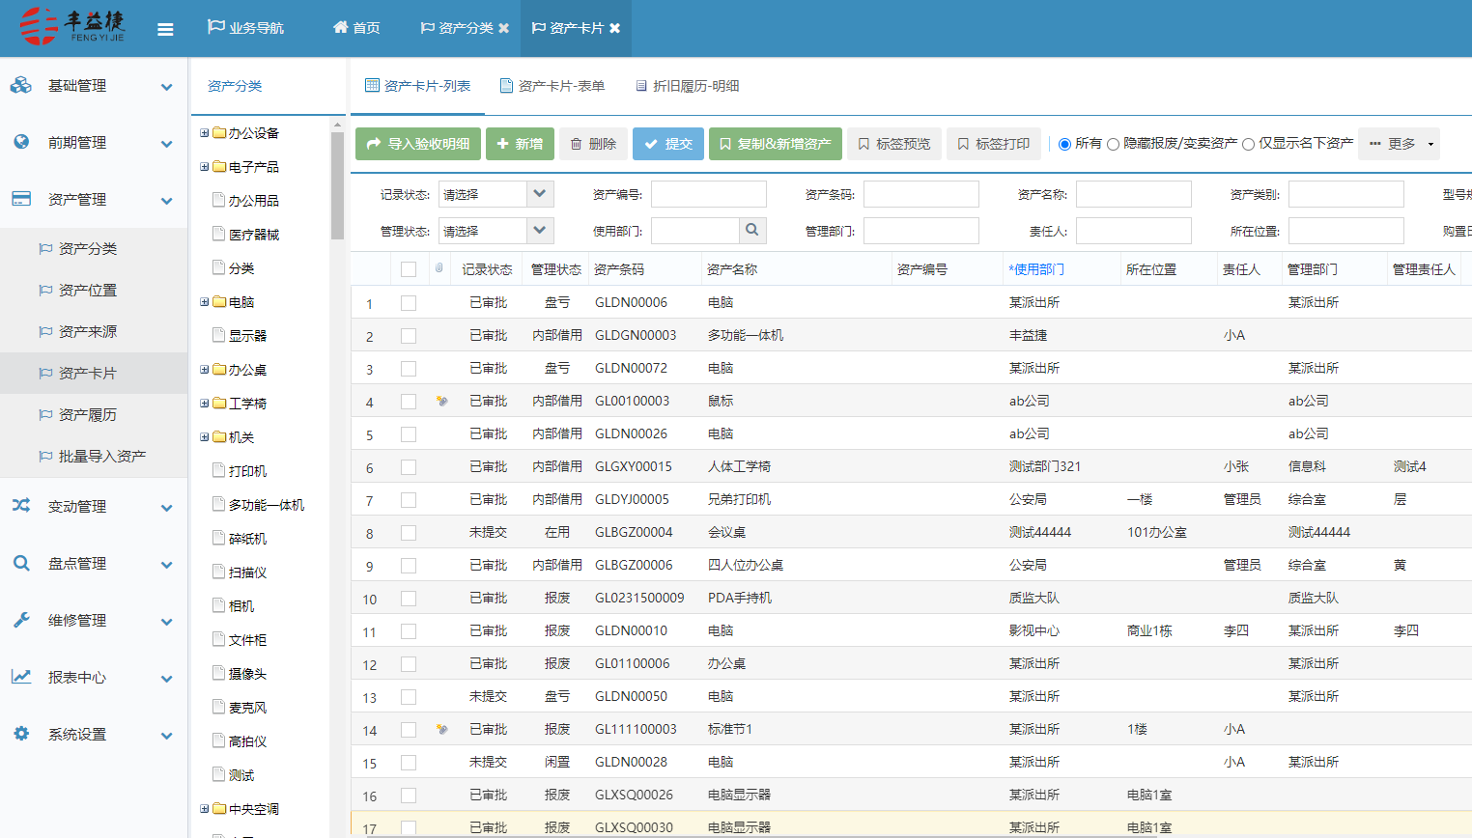Click the 系统设置 gear icon
This screenshot has height=838, width=1472.
[21, 734]
